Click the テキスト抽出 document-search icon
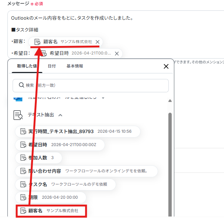This screenshot has width=224, height=218. tap(18, 115)
